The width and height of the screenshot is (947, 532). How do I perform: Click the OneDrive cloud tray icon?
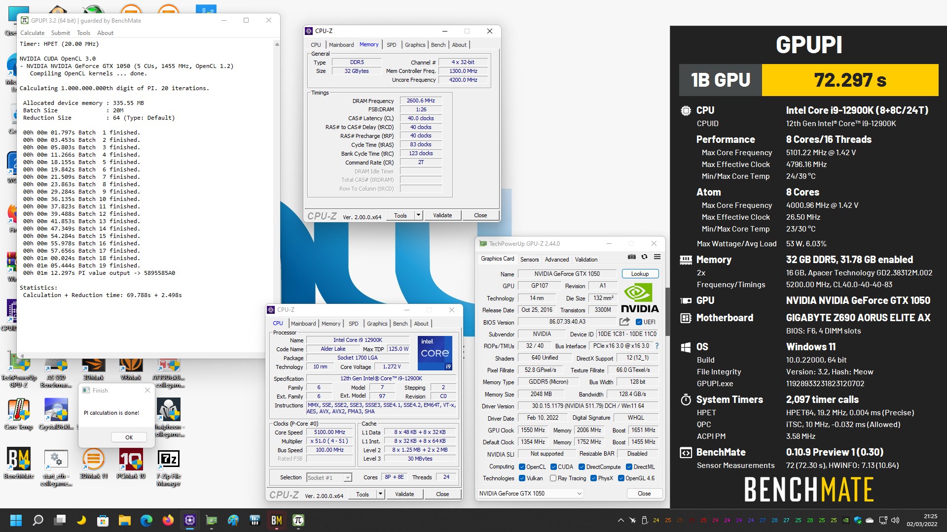coord(870,520)
